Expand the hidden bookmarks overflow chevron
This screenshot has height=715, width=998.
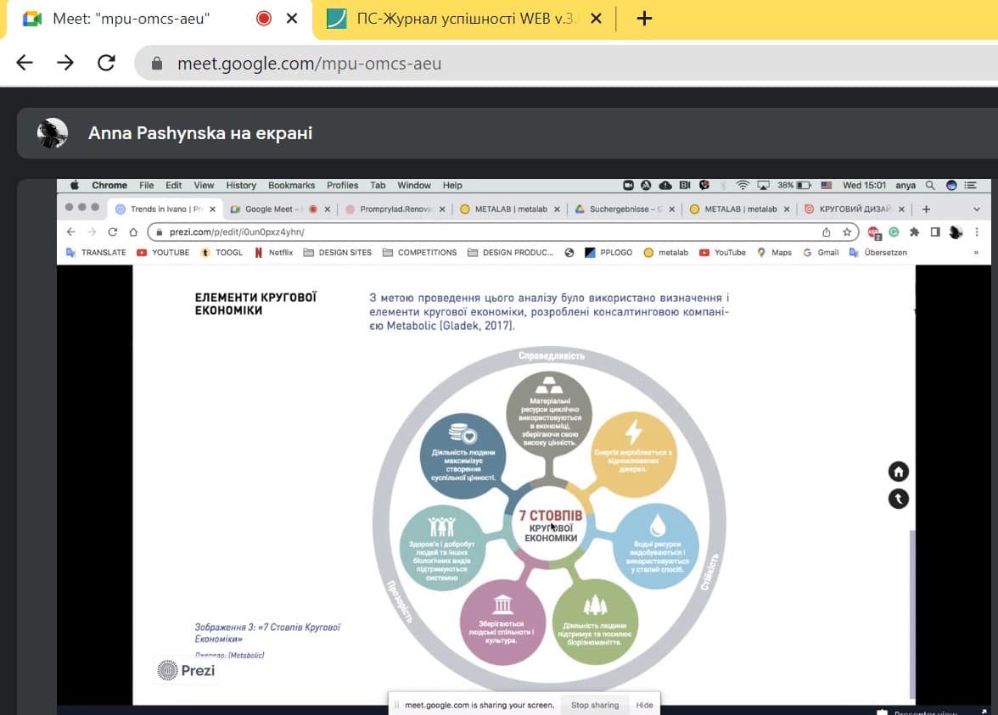coord(976,252)
